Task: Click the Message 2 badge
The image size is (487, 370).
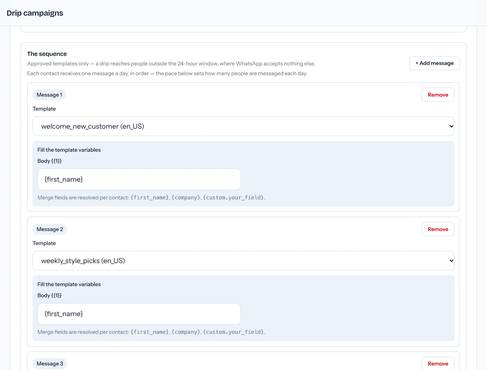Action: 50,229
